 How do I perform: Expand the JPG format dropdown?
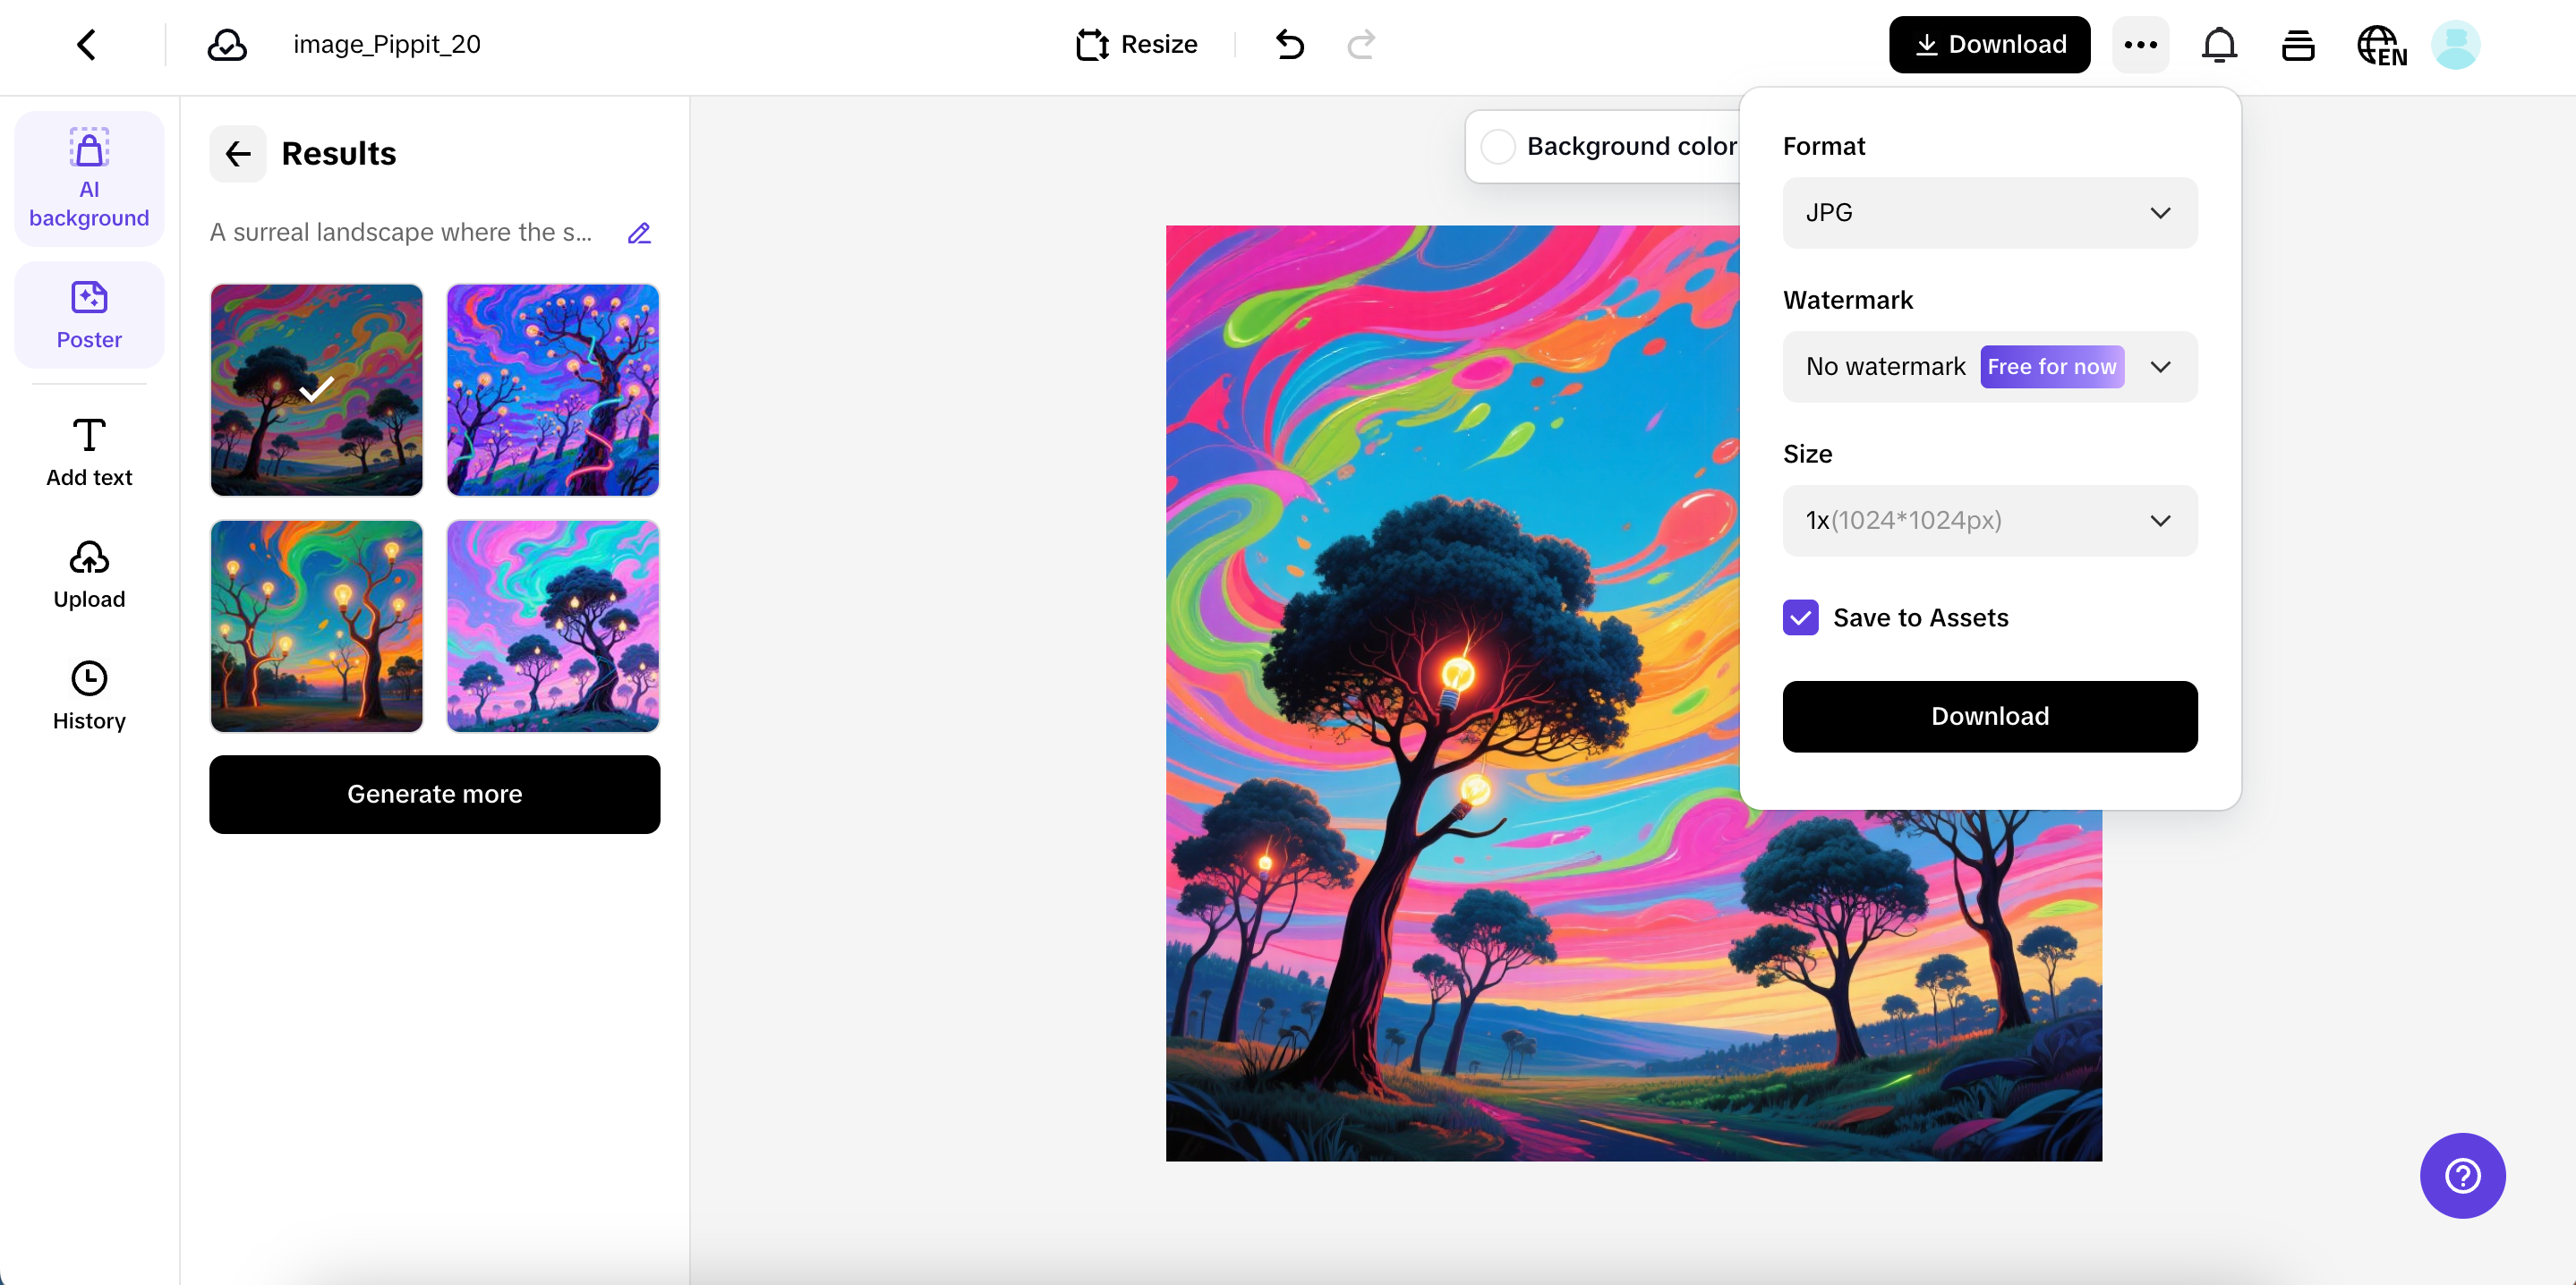coord(1989,213)
